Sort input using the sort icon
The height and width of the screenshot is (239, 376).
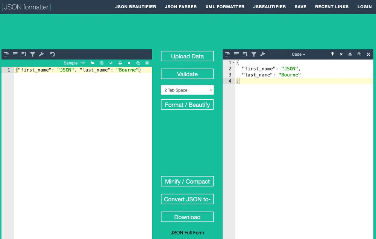[x=24, y=54]
